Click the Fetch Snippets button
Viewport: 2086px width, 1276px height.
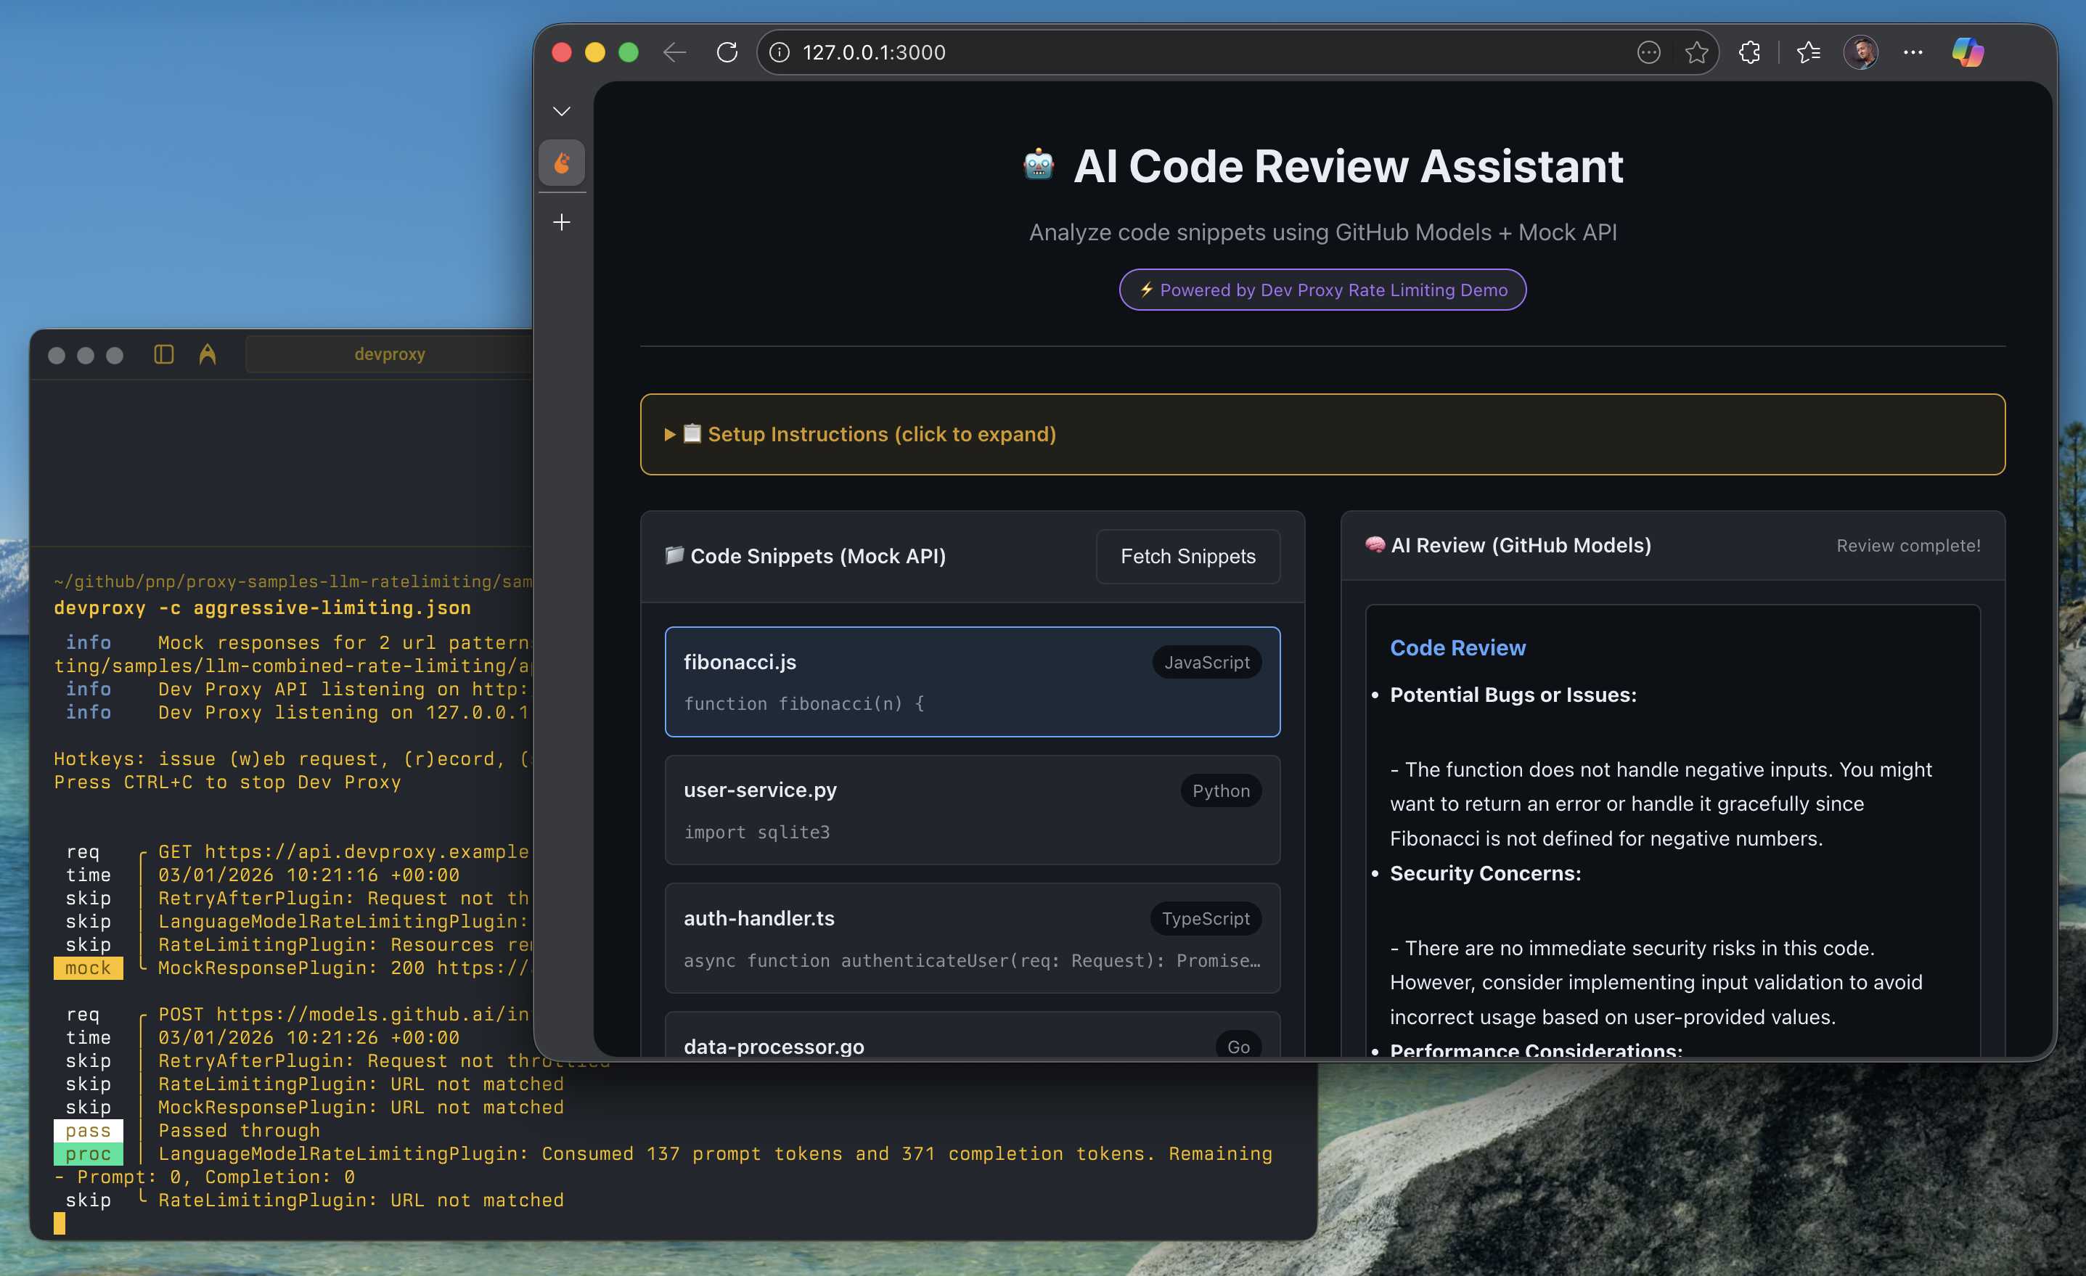coord(1187,556)
